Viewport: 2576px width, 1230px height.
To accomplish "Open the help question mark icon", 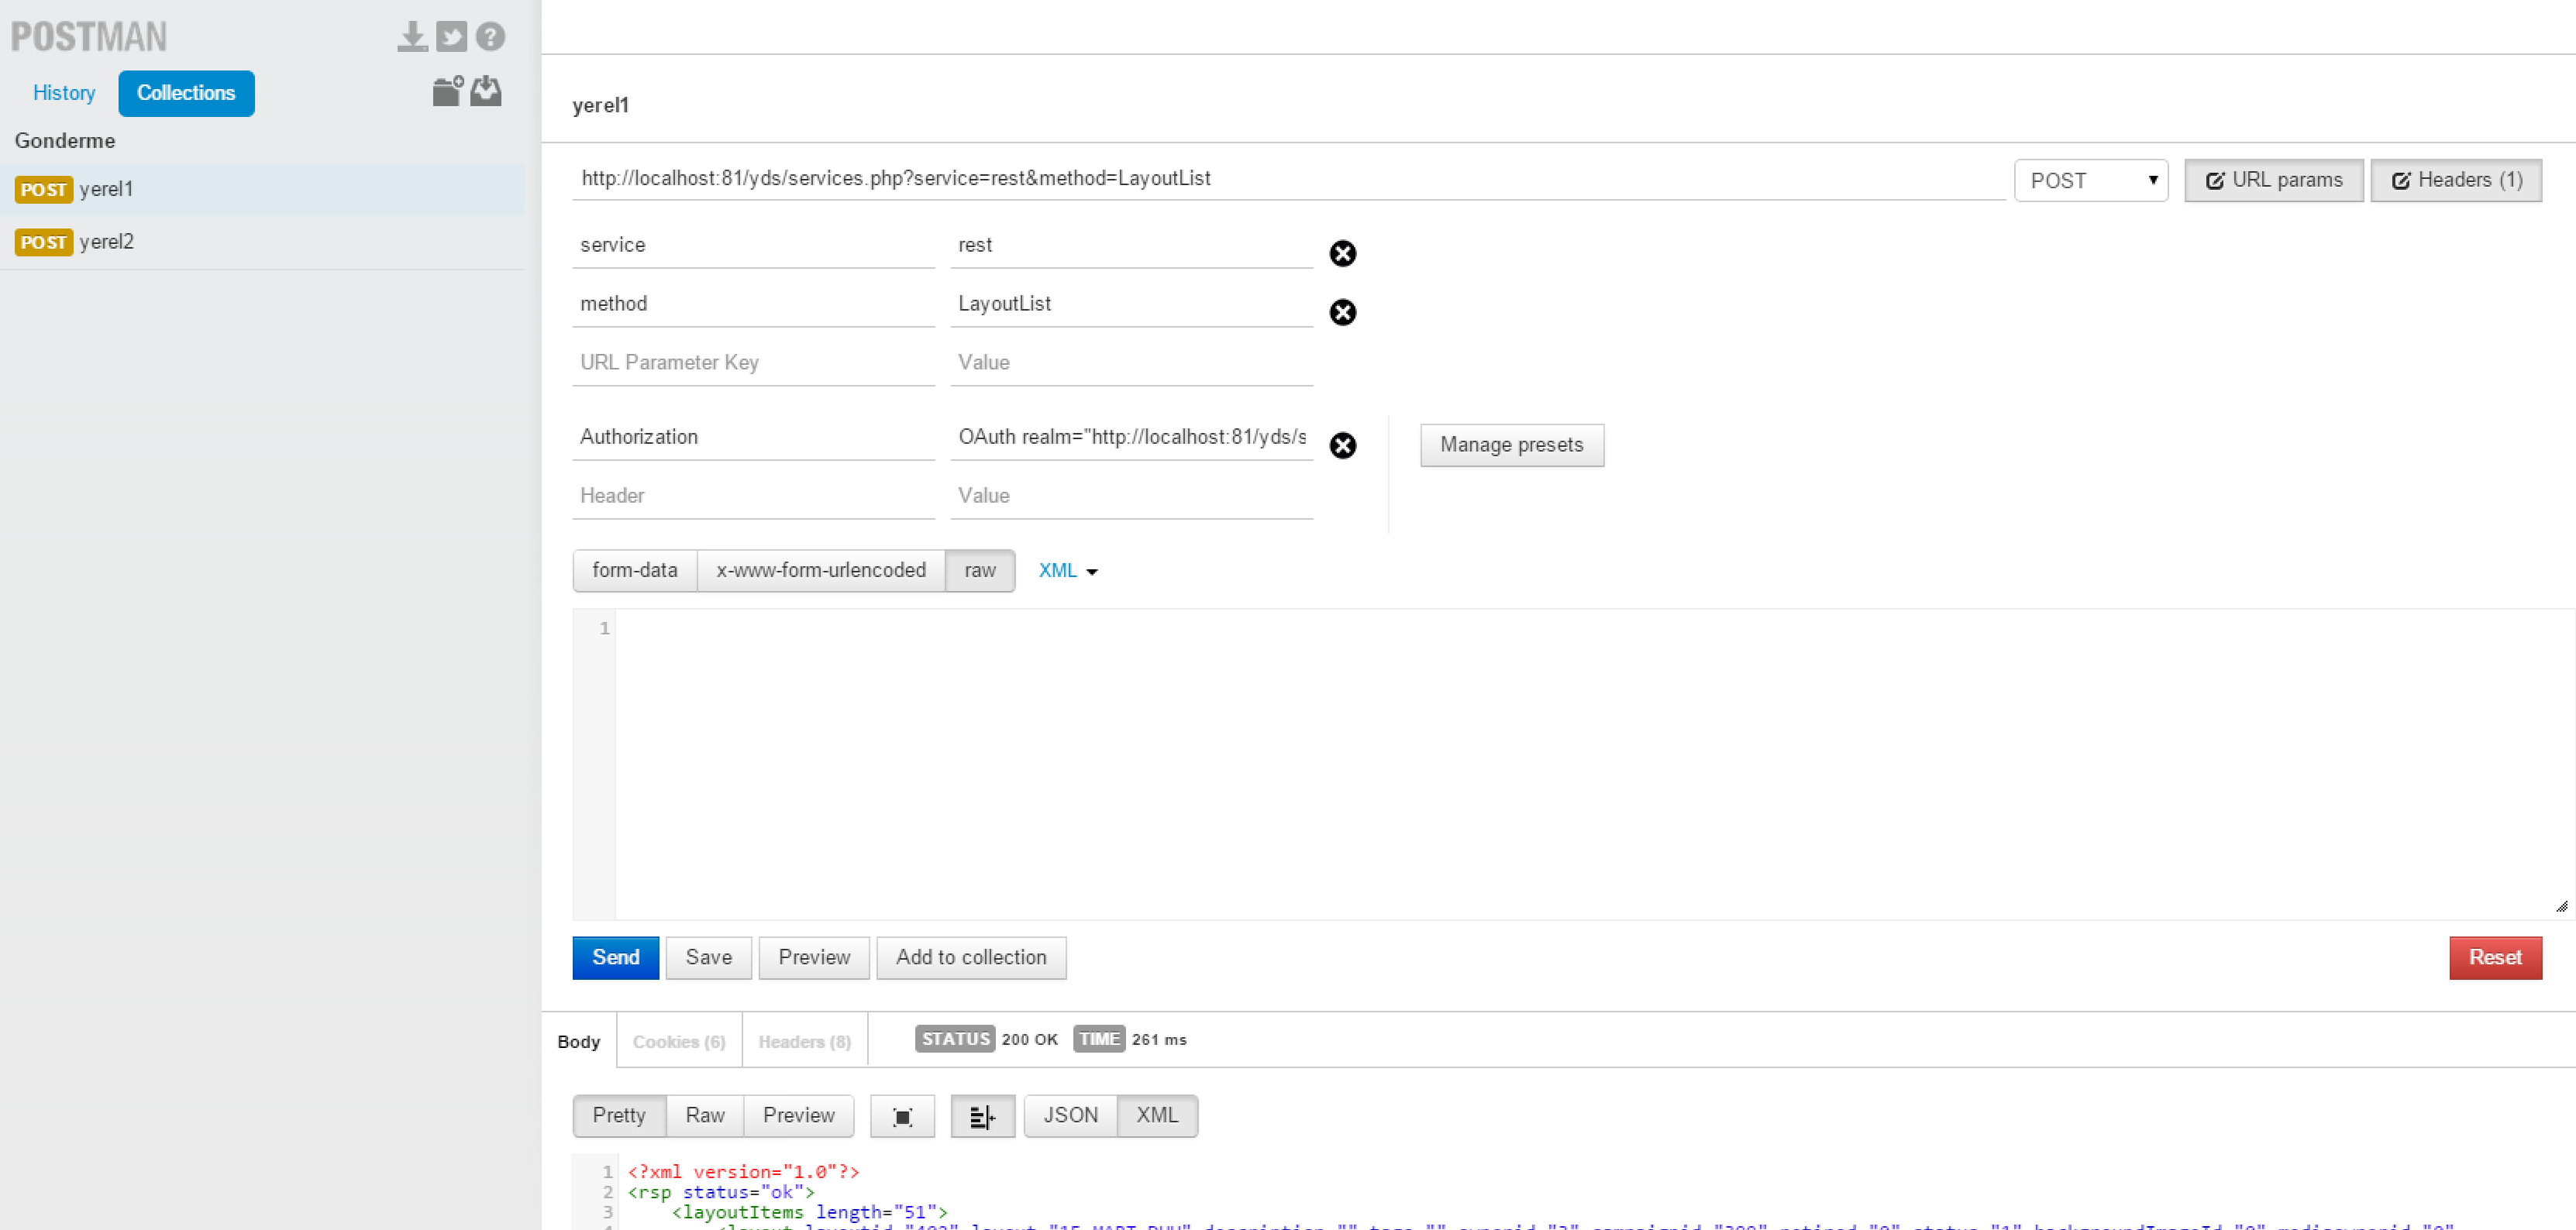I will coord(490,37).
